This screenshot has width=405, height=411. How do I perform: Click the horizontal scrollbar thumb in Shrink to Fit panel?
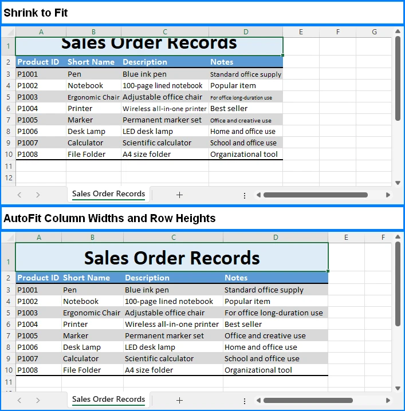pos(315,195)
